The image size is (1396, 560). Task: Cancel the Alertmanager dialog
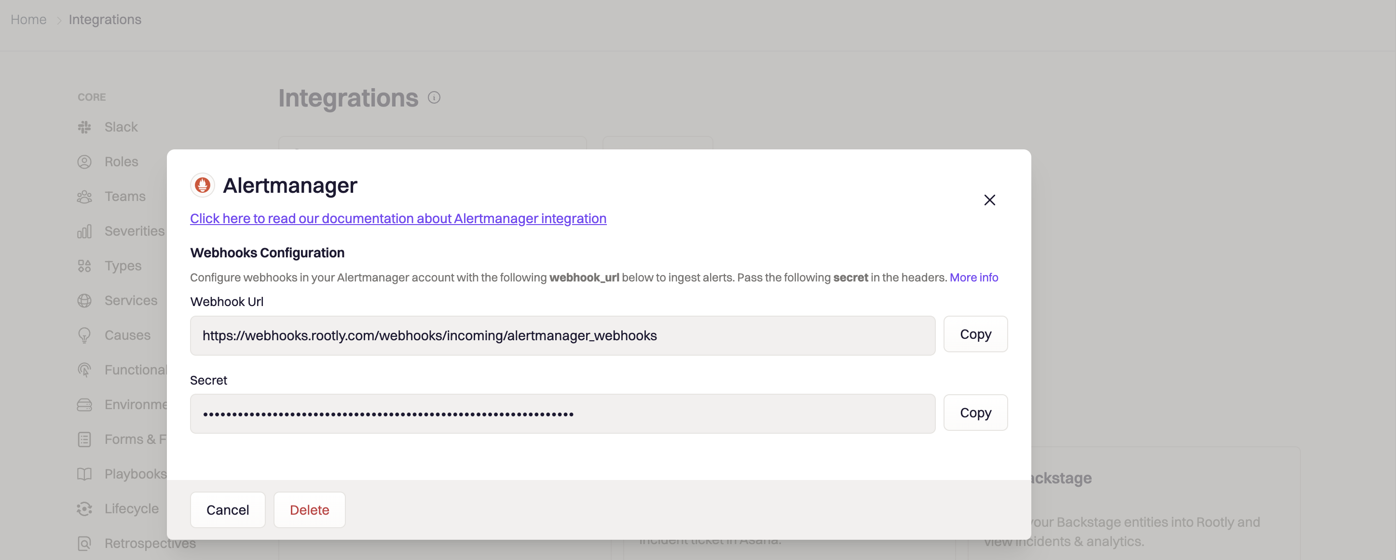(x=228, y=509)
